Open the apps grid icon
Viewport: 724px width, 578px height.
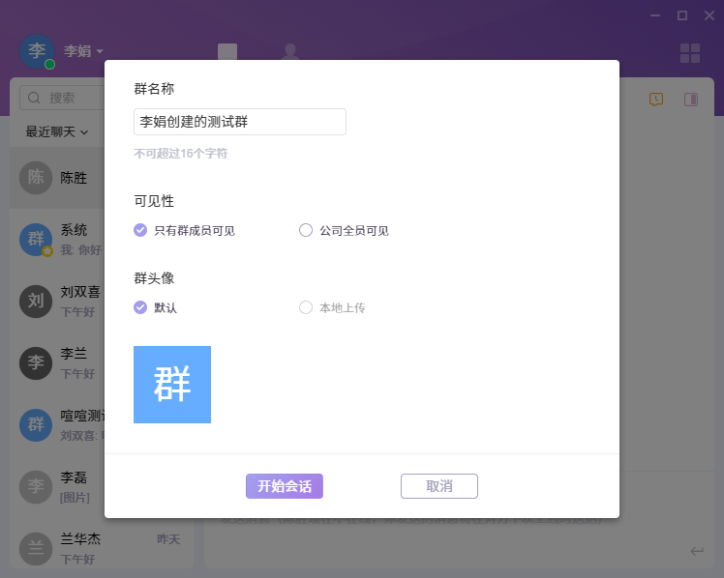point(690,53)
